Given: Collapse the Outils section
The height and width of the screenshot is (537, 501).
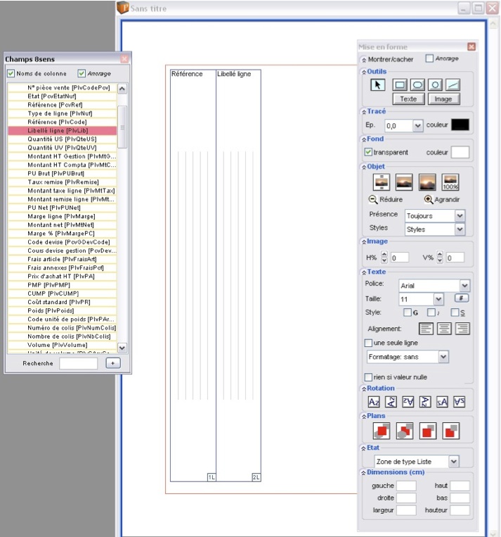Looking at the screenshot, I should 364,72.
